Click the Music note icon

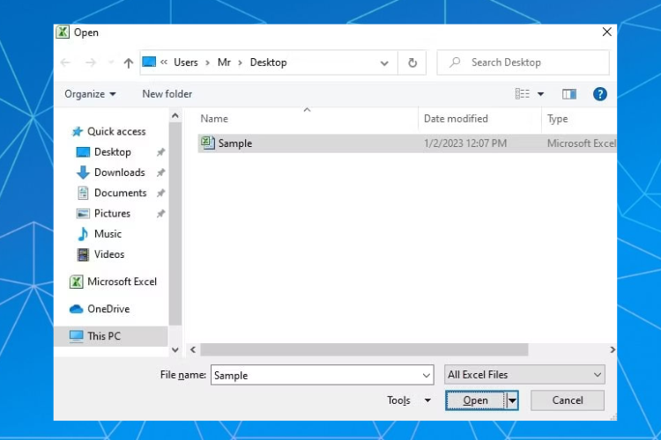(x=83, y=234)
